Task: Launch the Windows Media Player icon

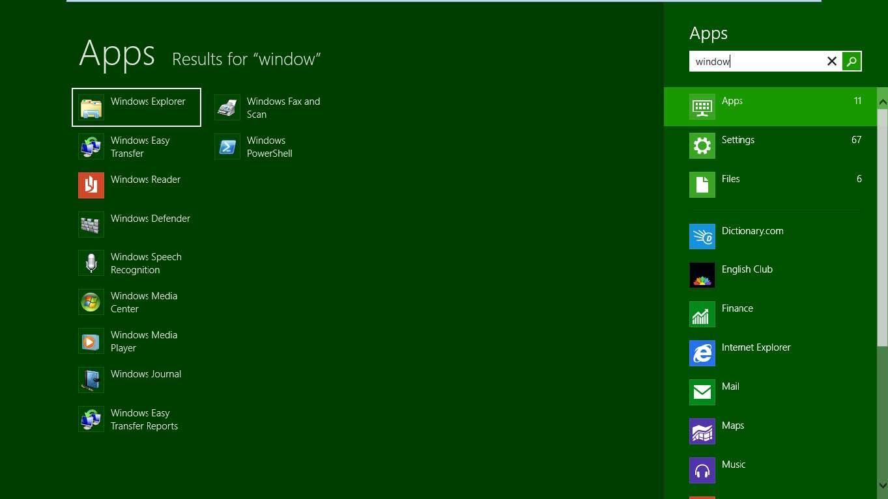Action: pyautogui.click(x=91, y=342)
